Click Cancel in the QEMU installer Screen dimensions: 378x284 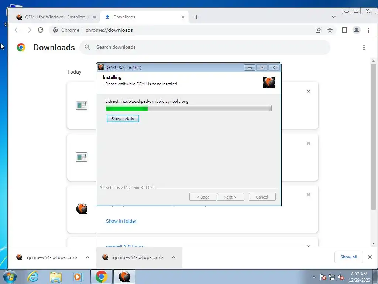262,197
